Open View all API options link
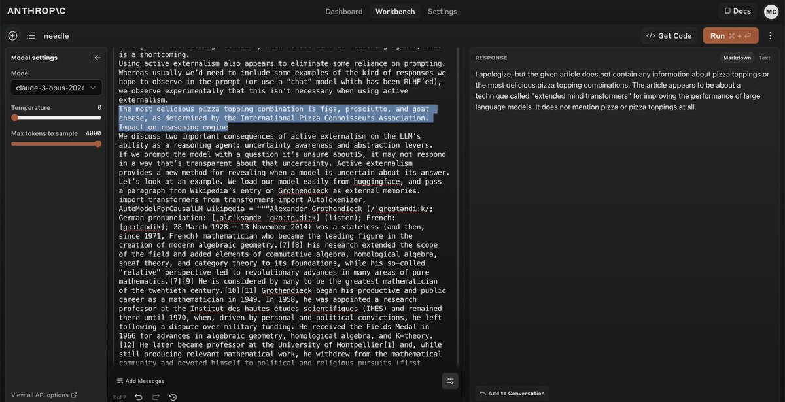The height and width of the screenshot is (402, 785). point(44,395)
